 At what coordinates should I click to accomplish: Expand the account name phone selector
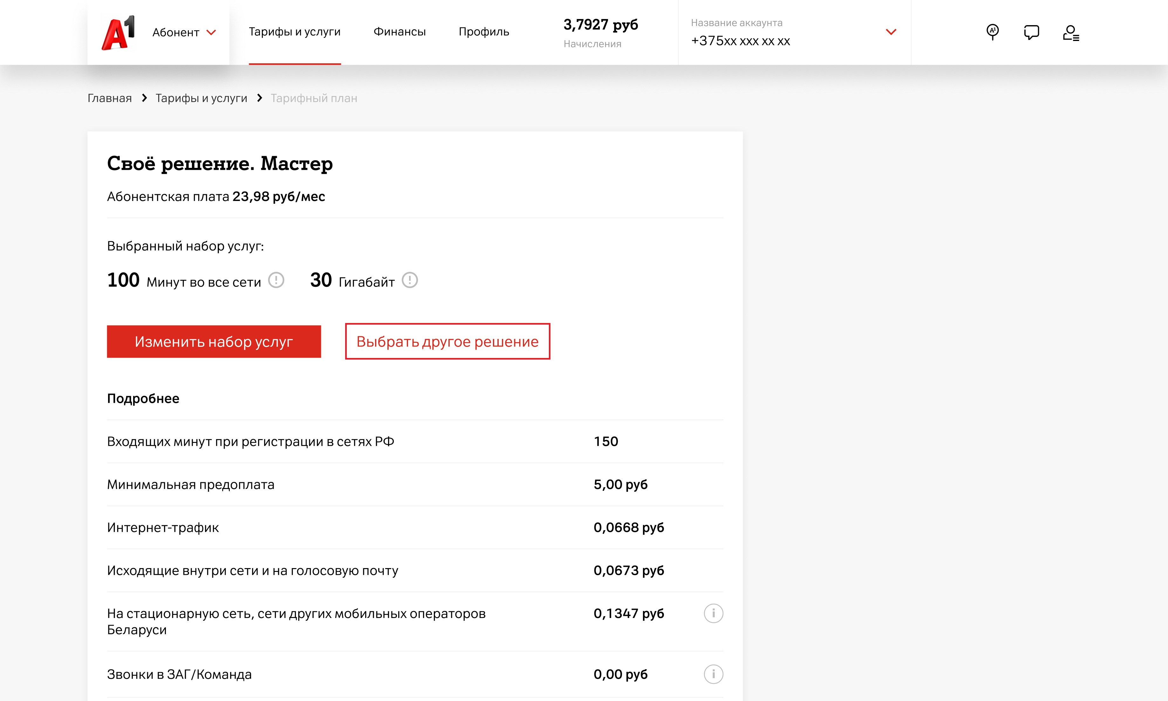pos(891,32)
